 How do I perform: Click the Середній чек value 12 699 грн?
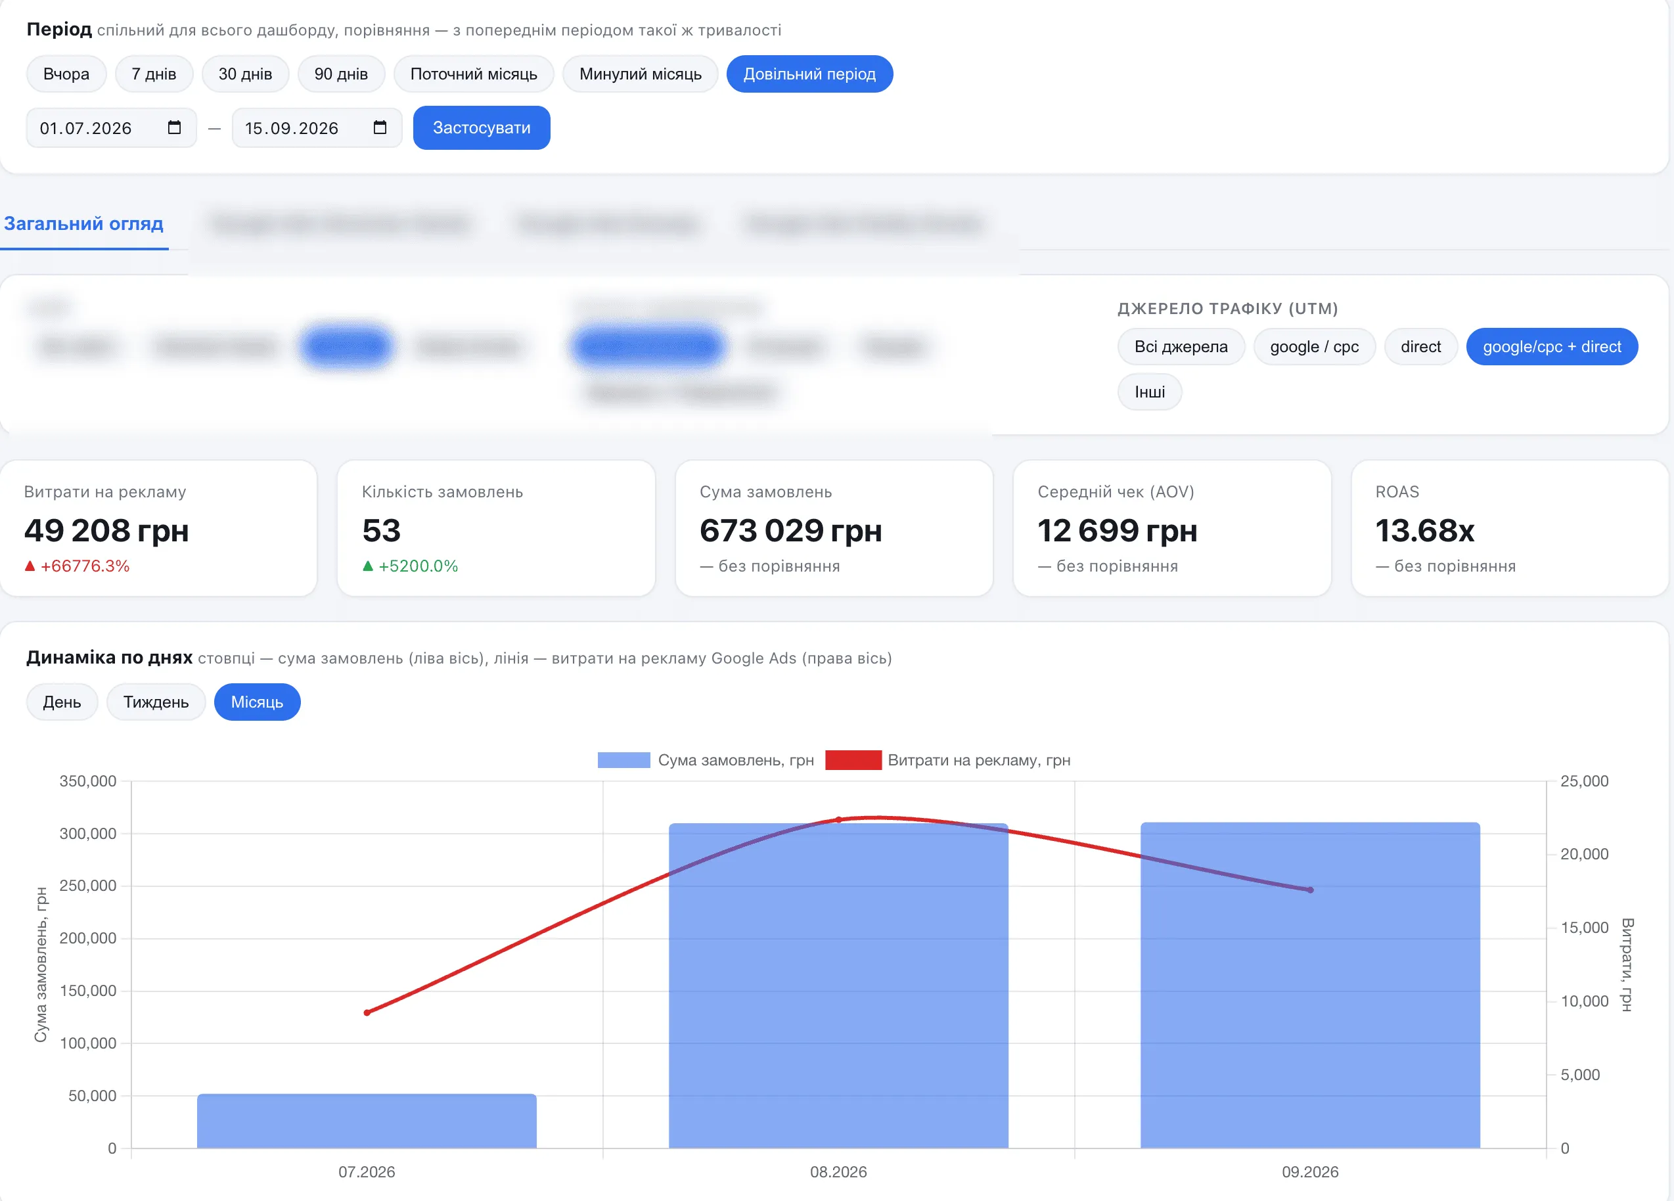coord(1118,531)
